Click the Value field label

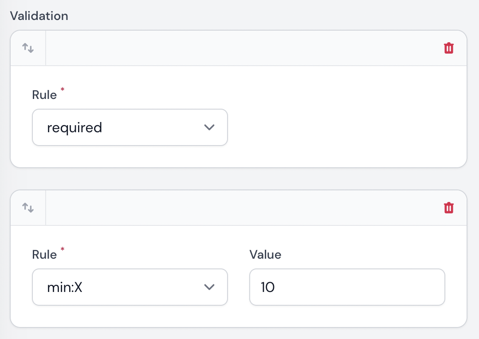click(265, 255)
